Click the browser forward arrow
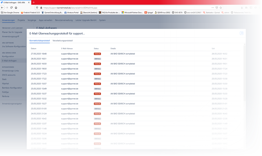 [7, 8]
